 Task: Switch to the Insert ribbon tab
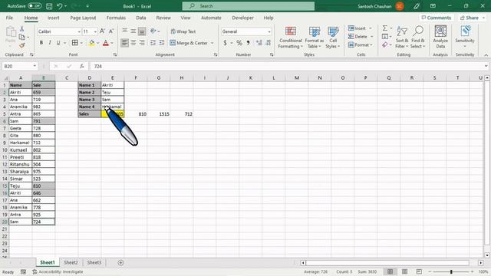pos(53,18)
